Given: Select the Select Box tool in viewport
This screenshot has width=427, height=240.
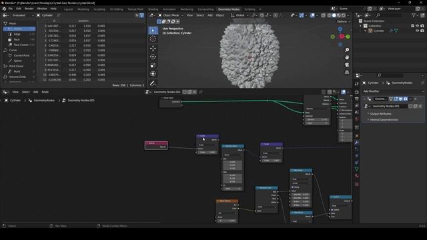Looking at the screenshot, I should click(x=153, y=30).
